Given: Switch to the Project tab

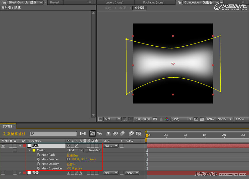Looking at the screenshot, I should click(55, 2).
